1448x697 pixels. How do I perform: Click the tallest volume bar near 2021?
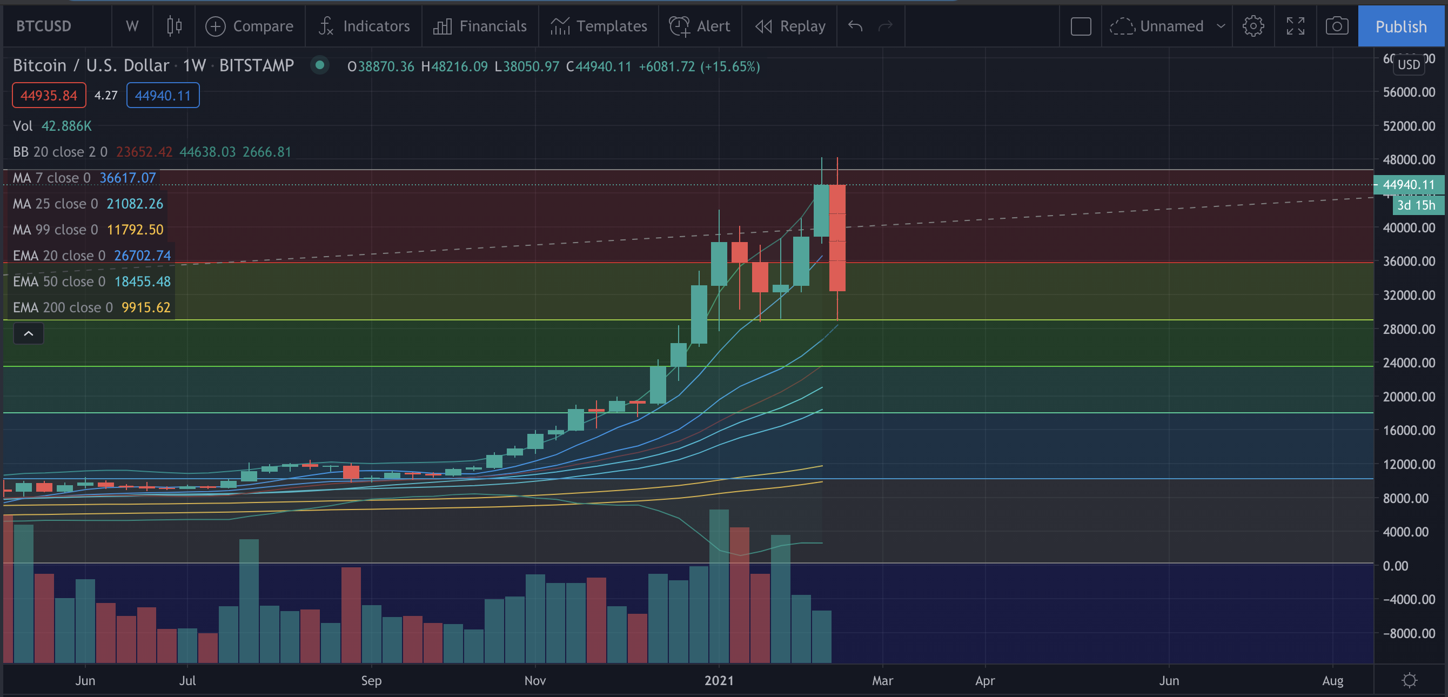(x=719, y=586)
